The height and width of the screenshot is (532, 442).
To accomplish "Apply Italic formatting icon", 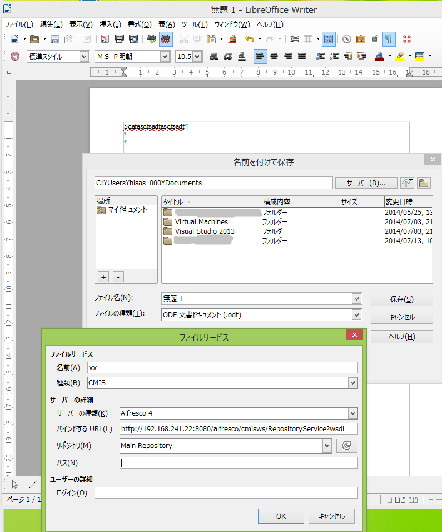I will pos(227,56).
